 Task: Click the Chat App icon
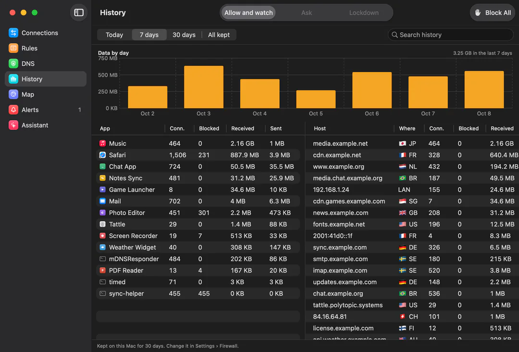(103, 166)
